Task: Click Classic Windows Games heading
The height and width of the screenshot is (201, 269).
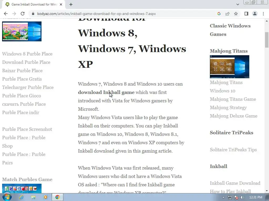Action: 230,30
